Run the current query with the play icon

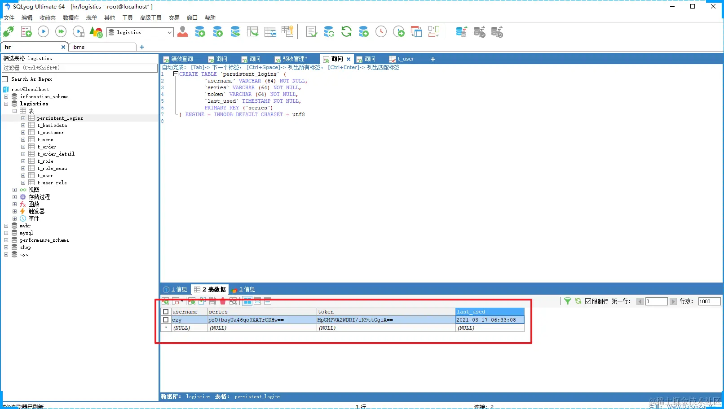(x=43, y=32)
